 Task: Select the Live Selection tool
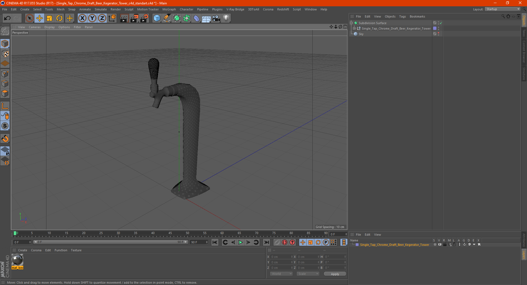pyautogui.click(x=29, y=18)
